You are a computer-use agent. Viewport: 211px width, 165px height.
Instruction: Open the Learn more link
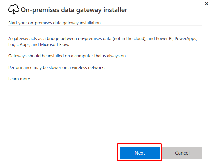click(x=19, y=79)
